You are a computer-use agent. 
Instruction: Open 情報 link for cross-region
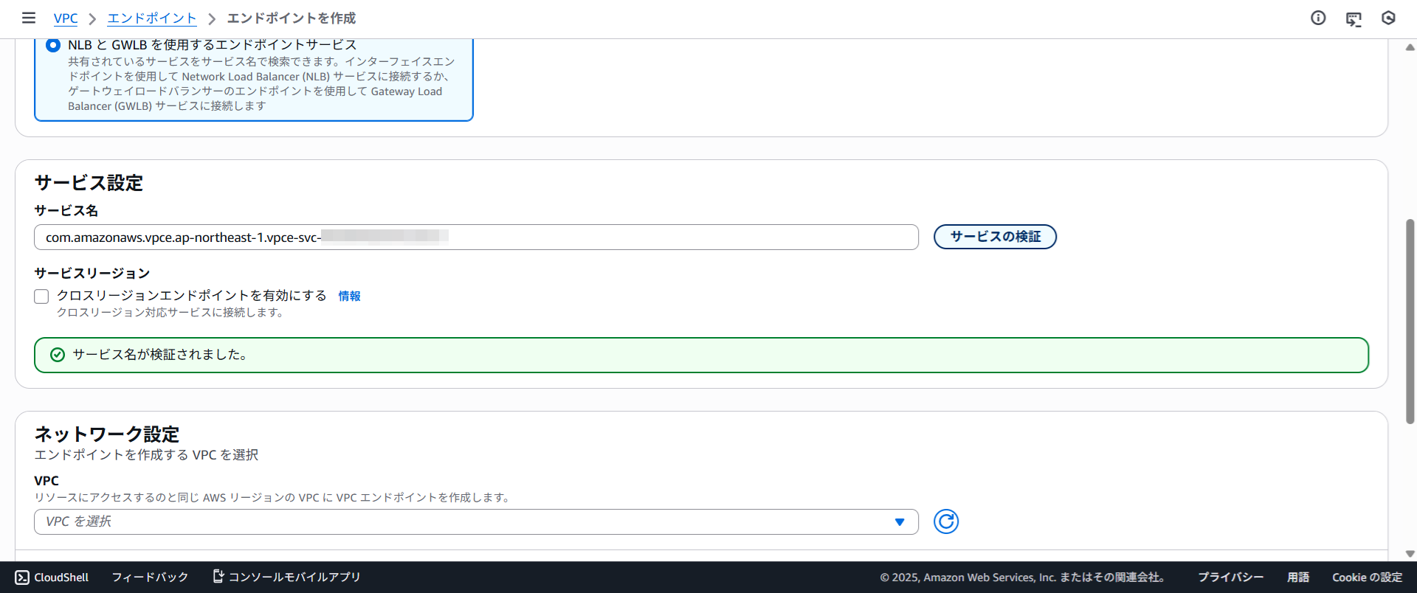pos(349,296)
